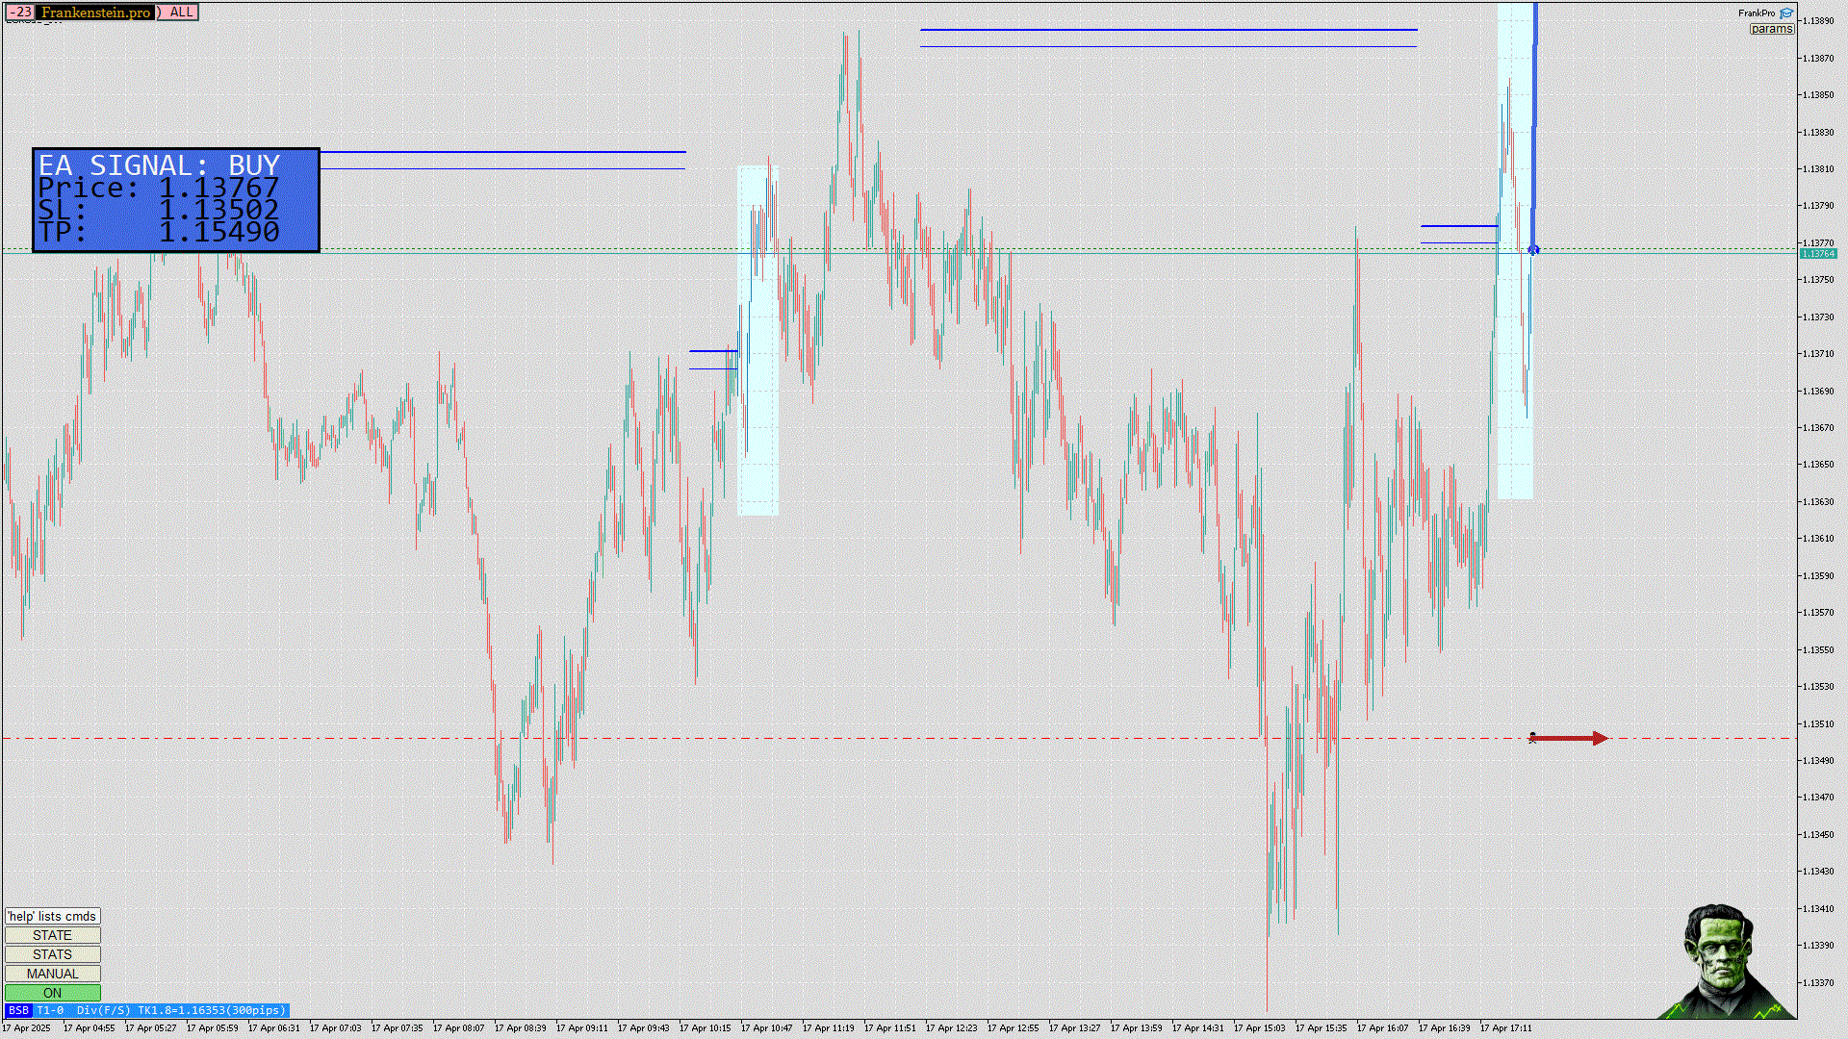The width and height of the screenshot is (1848, 1039).
Task: Click the -23 pink counter label
Action: point(20,13)
